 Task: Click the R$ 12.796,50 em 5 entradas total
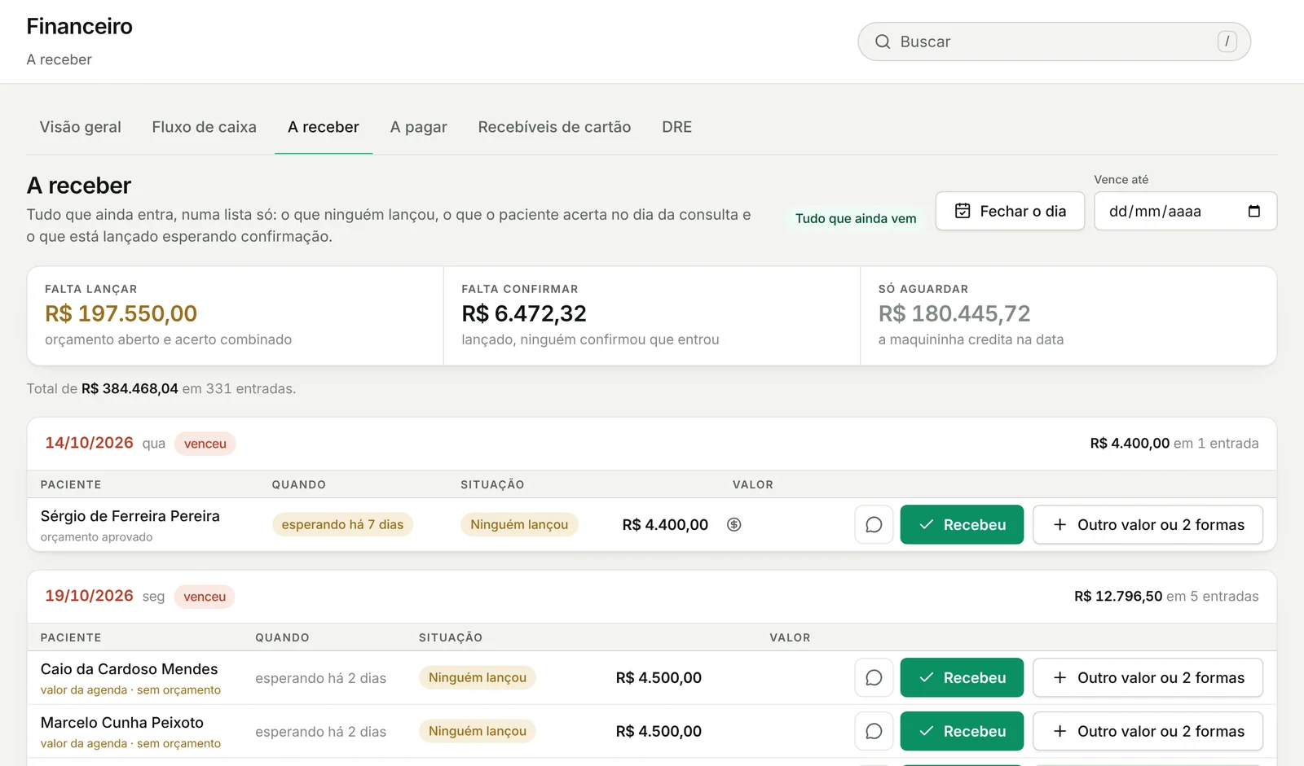pos(1166,597)
